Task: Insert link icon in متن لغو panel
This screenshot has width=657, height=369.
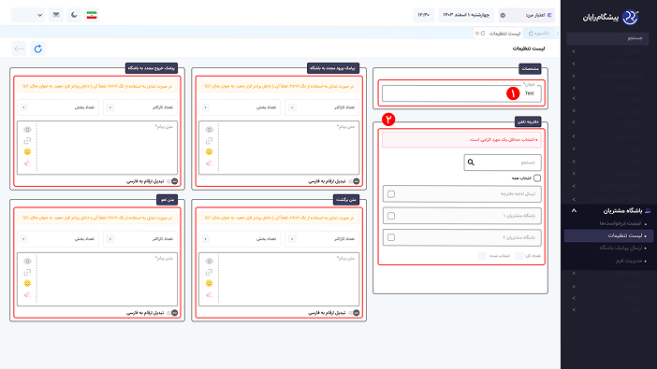Action: 28,273
